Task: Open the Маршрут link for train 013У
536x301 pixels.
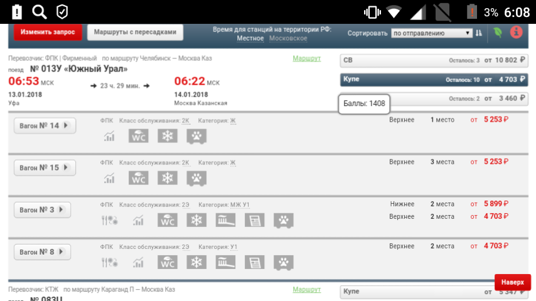Action: pyautogui.click(x=306, y=58)
